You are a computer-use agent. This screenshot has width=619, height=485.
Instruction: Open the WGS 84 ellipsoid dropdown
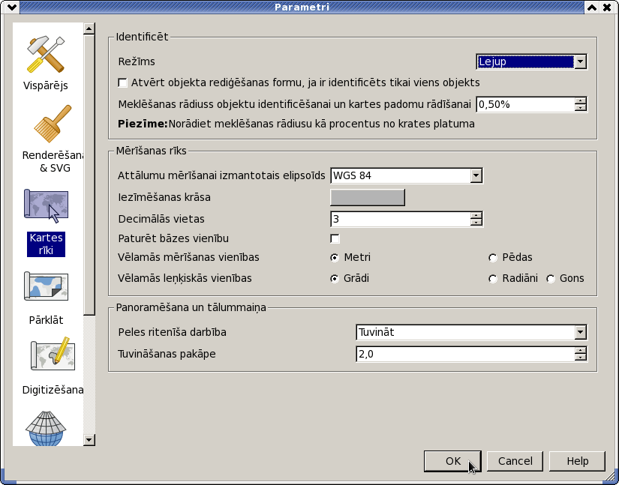click(x=407, y=175)
